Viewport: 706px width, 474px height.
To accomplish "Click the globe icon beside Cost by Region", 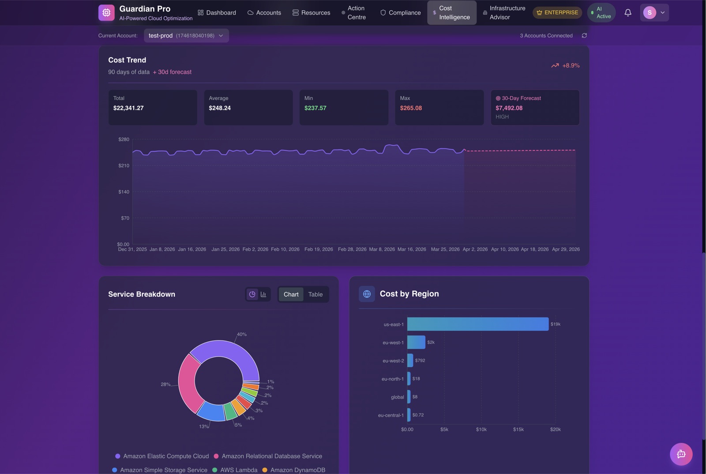I will [366, 294].
